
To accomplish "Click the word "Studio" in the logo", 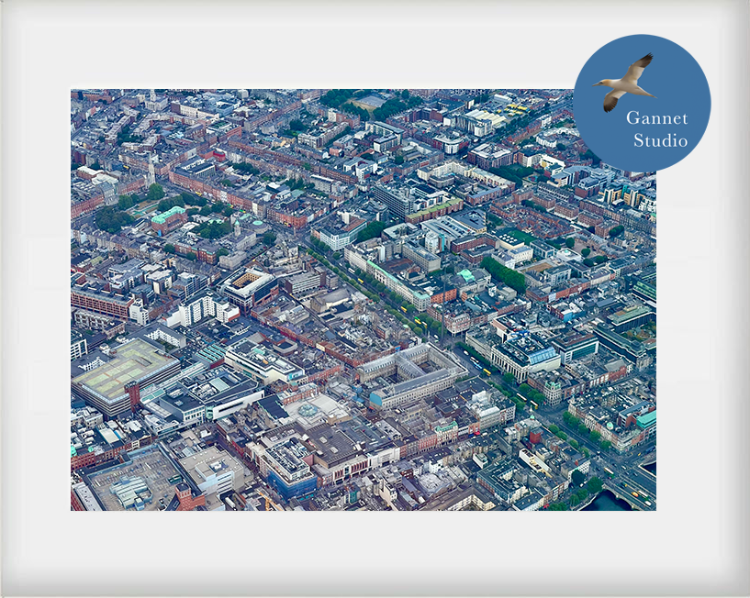I will pyautogui.click(x=660, y=141).
